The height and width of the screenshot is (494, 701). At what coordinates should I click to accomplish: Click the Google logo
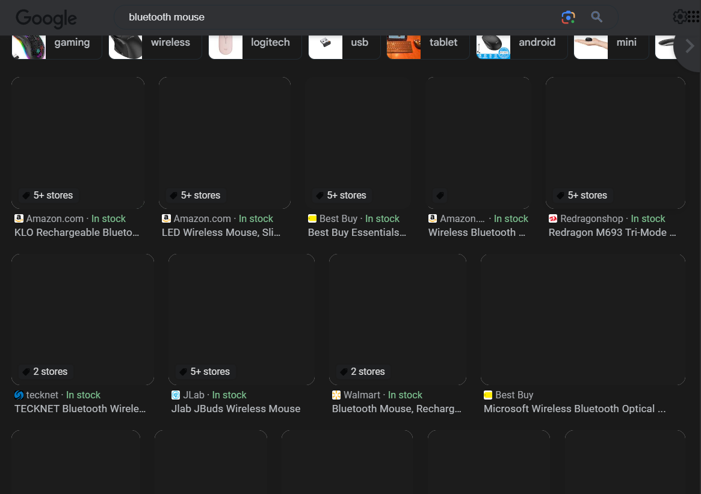coord(46,18)
